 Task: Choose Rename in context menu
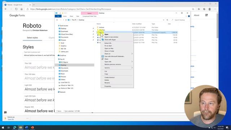(107, 83)
